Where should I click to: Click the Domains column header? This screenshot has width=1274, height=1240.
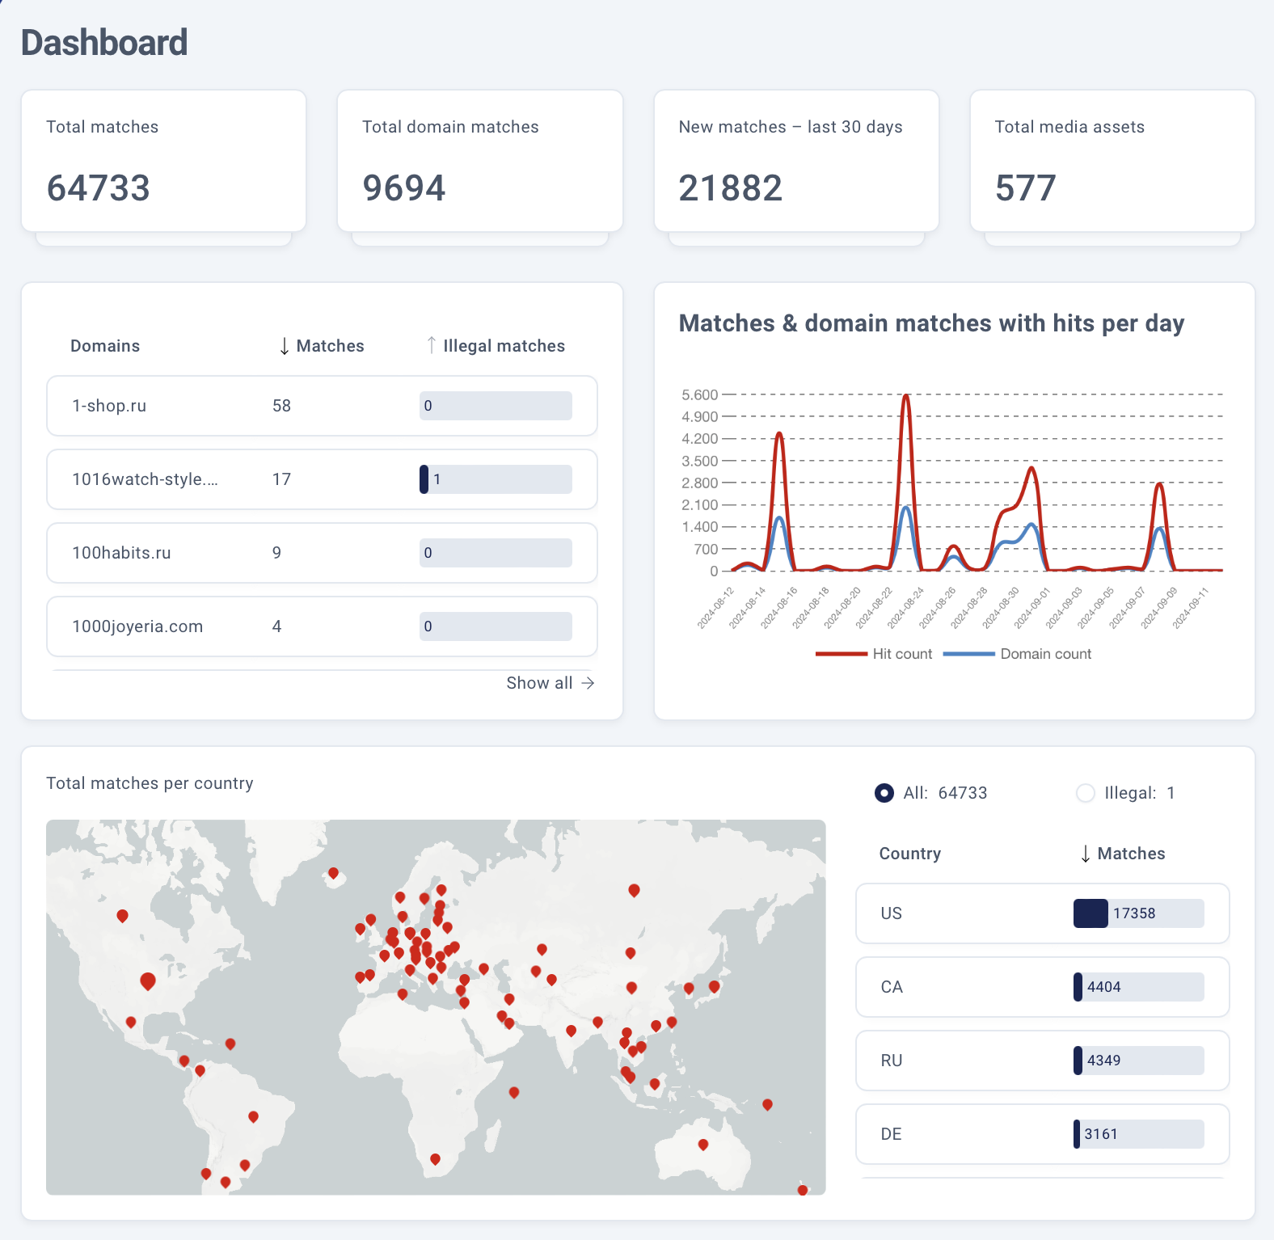click(105, 346)
